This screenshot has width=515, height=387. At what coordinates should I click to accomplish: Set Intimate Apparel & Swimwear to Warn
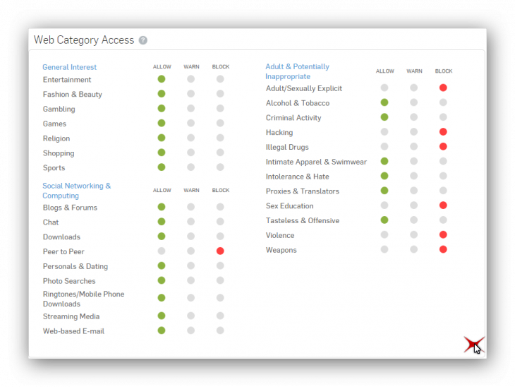414,161
